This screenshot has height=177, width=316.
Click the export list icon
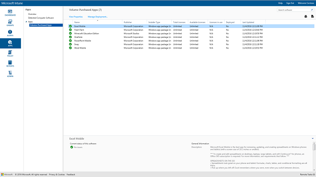pos(312,16)
